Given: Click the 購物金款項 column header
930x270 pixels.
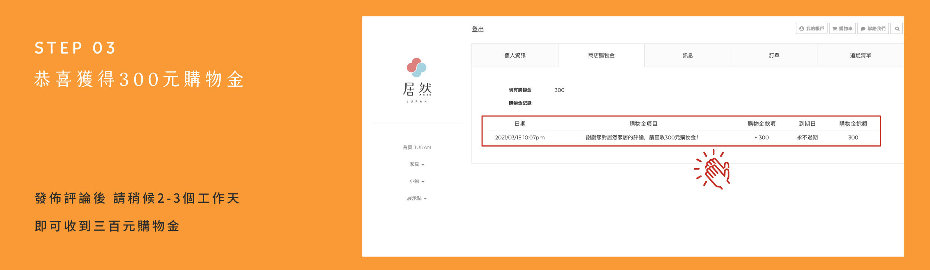Looking at the screenshot, I should point(761,124).
